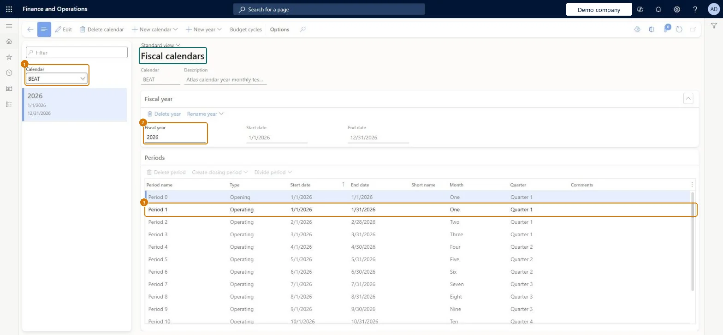
Task: Expand the New calendar dropdown
Action: click(155, 30)
